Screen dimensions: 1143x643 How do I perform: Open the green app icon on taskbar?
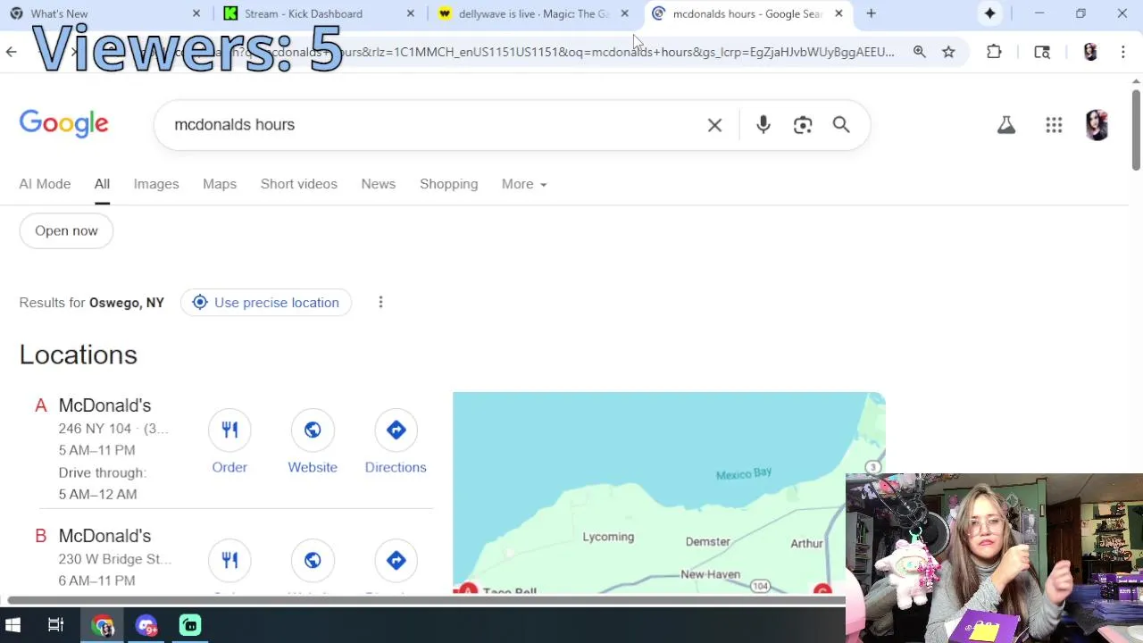point(190,625)
